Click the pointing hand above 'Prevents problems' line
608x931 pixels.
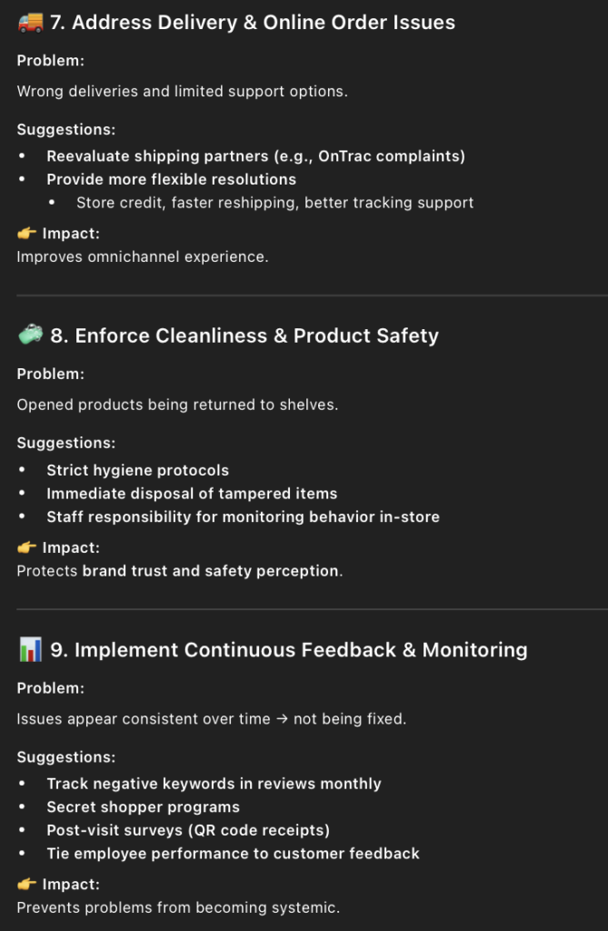coord(26,884)
